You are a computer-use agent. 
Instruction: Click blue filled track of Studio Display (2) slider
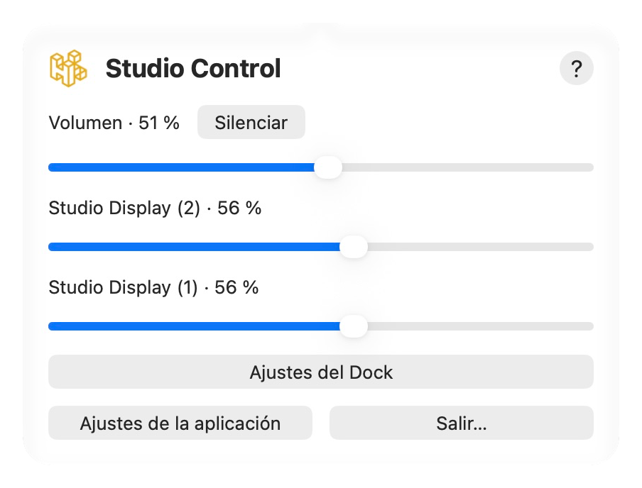(x=194, y=247)
